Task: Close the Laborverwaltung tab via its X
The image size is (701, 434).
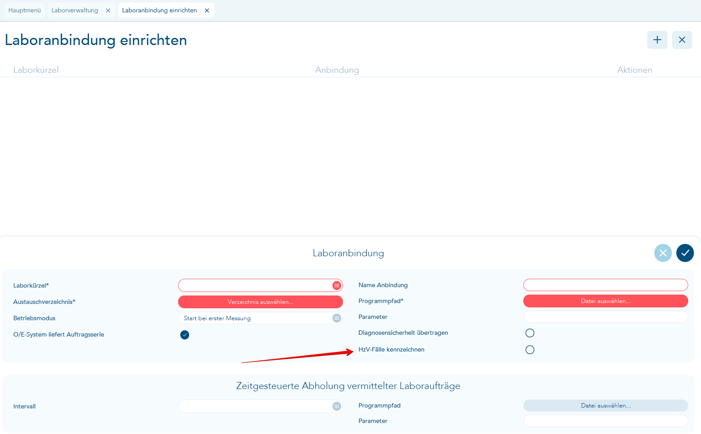Action: [x=108, y=11]
